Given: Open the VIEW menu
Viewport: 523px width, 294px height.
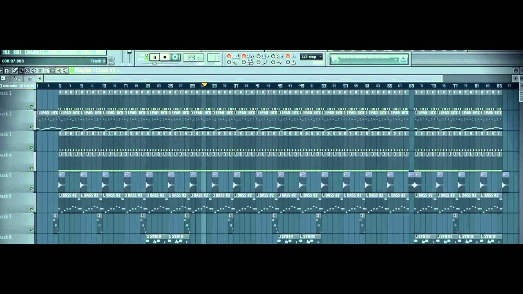Looking at the screenshot, I should 53,52.
